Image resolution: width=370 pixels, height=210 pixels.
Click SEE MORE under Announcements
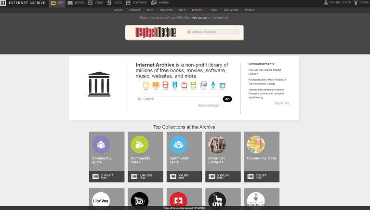click(x=282, y=104)
